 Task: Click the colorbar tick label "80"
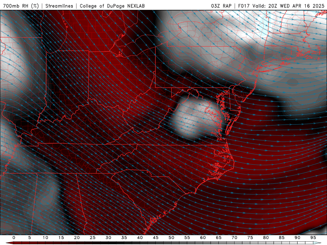click(x=266, y=238)
